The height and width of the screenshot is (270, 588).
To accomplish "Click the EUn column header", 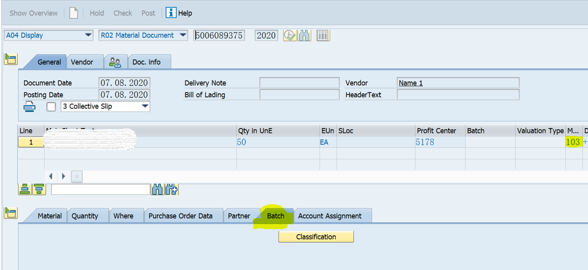I will click(328, 131).
